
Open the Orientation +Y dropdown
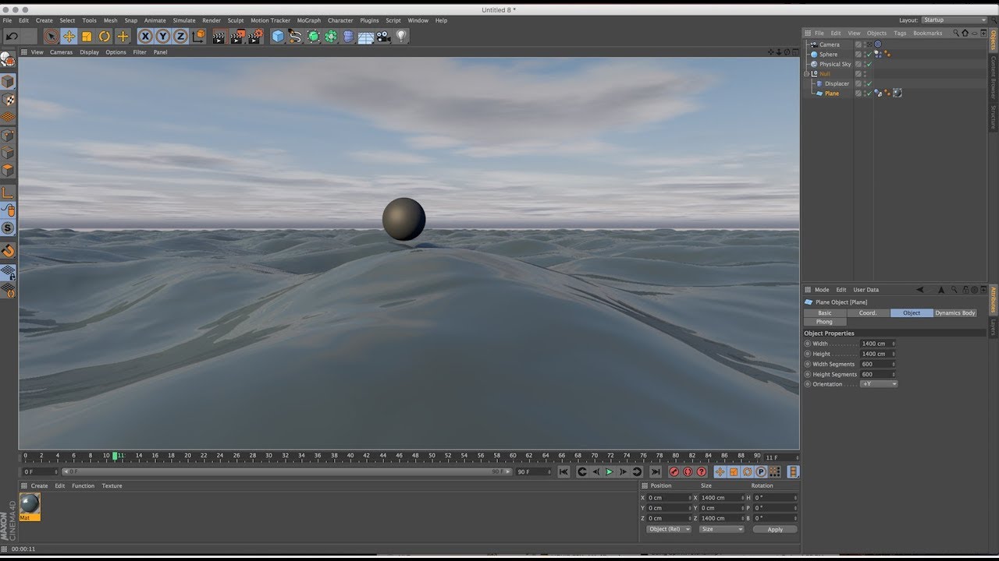coord(879,384)
